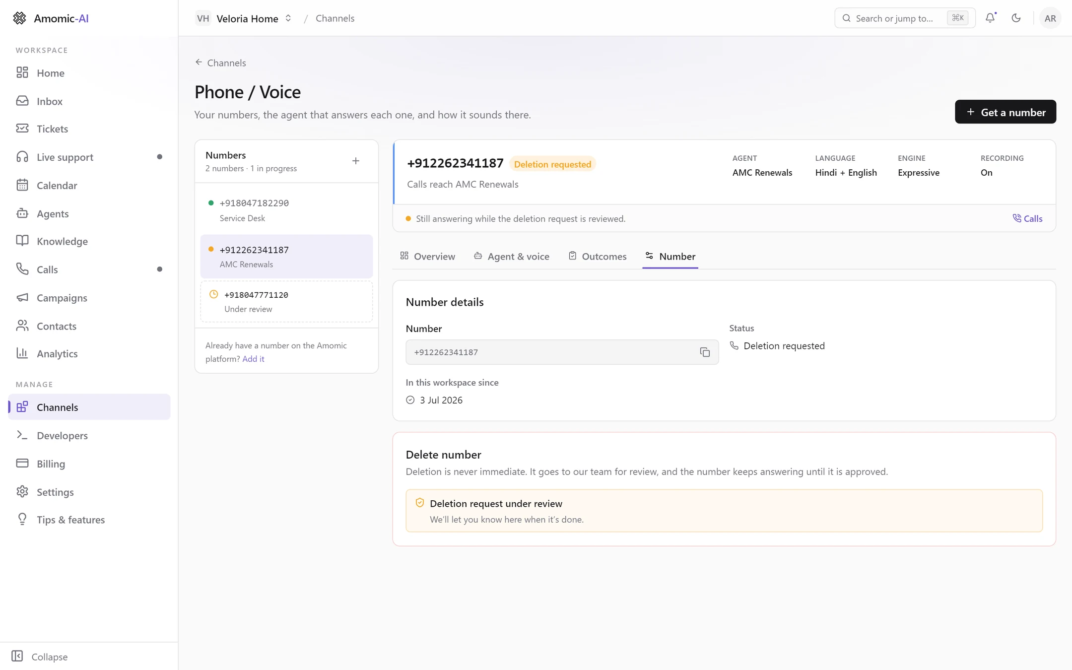Select the +918047771120 Under review number
The image size is (1072, 670).
(x=286, y=301)
